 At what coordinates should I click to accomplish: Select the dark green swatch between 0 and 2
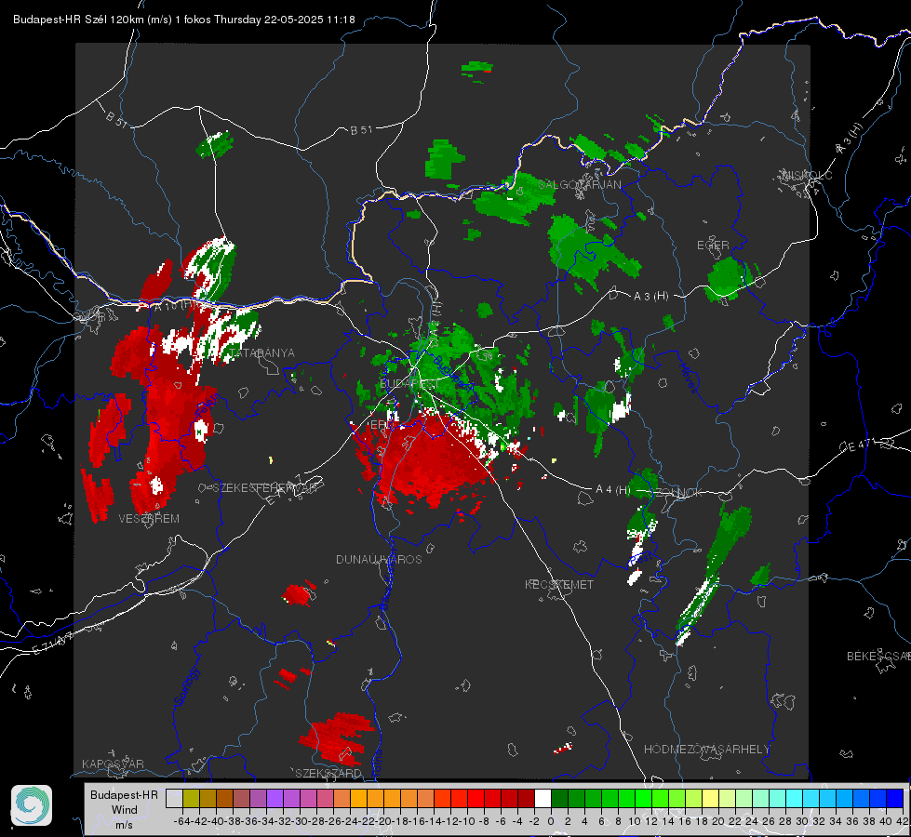pyautogui.click(x=559, y=798)
